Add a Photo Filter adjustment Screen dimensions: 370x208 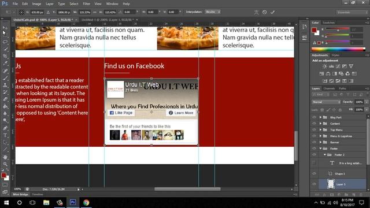click(x=341, y=73)
